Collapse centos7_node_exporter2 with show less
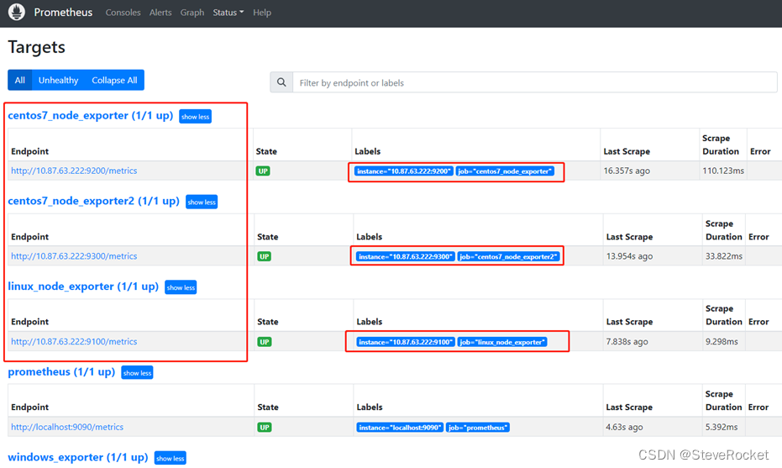The width and height of the screenshot is (782, 468). coord(202,202)
